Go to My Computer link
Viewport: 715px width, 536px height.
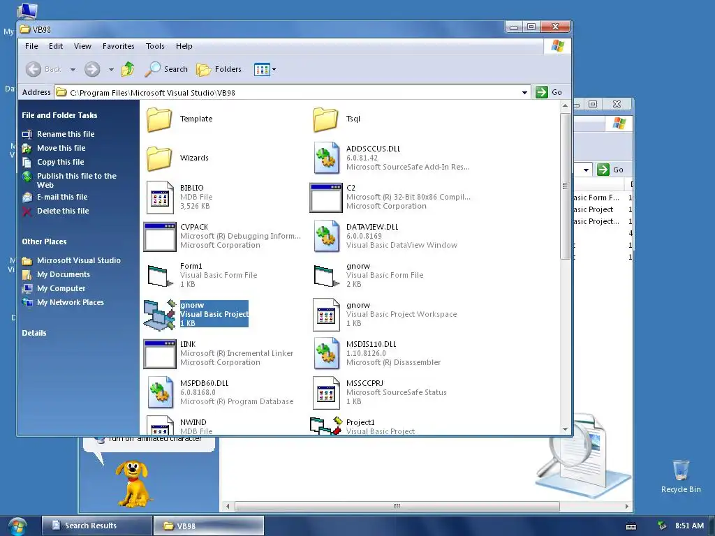tap(61, 288)
